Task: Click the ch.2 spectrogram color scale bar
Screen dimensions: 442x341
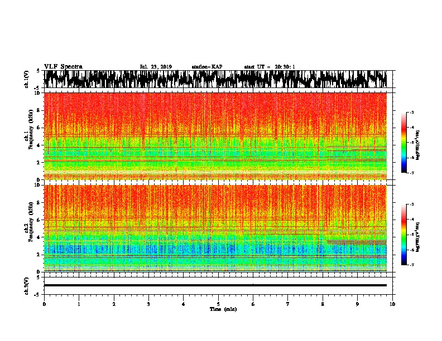Action: [403, 235]
